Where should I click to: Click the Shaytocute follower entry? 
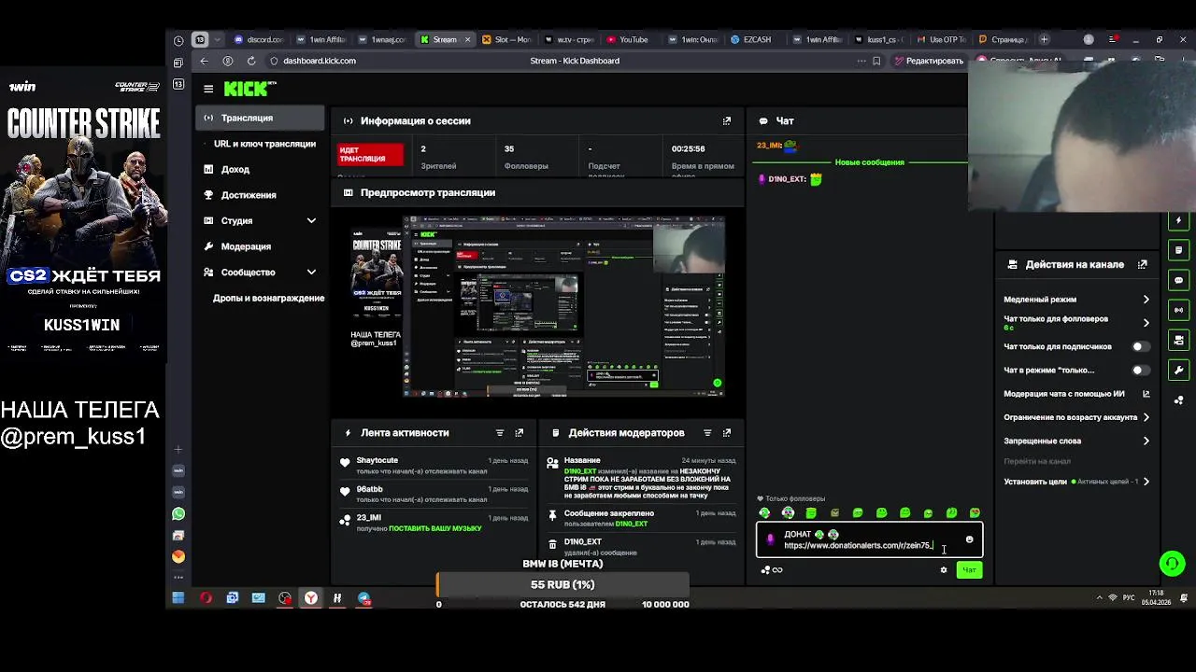pos(434,465)
